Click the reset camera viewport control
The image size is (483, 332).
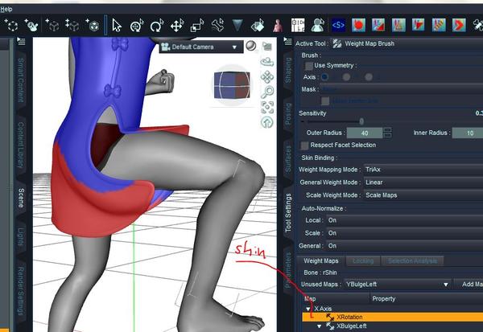click(x=267, y=122)
